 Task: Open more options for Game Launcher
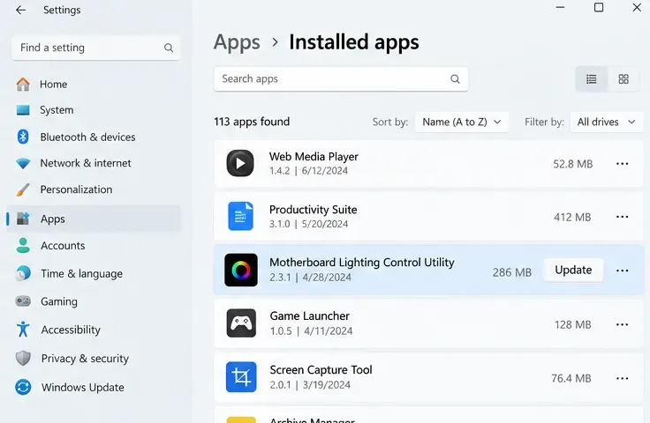coord(622,324)
